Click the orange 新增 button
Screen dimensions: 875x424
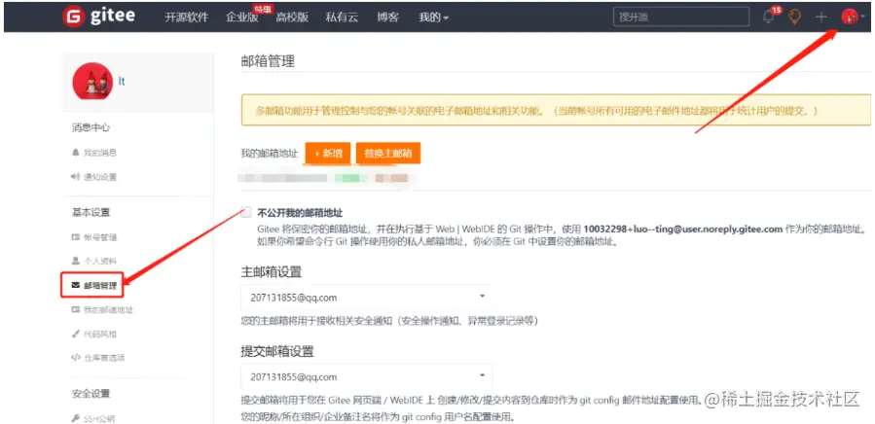[328, 154]
